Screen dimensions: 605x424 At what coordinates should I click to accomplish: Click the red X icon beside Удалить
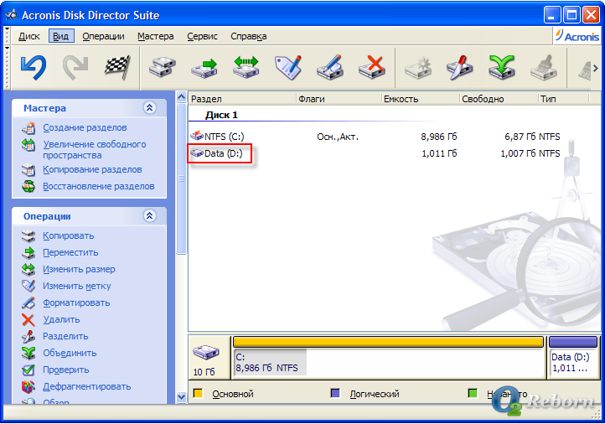28,320
